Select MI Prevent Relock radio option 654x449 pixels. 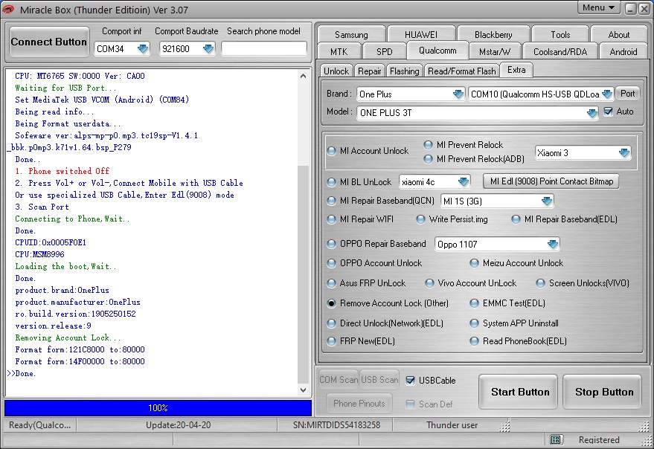[x=428, y=145]
